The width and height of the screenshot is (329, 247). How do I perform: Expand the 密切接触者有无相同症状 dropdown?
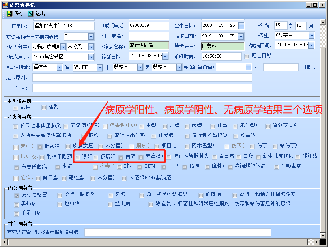click(91, 37)
